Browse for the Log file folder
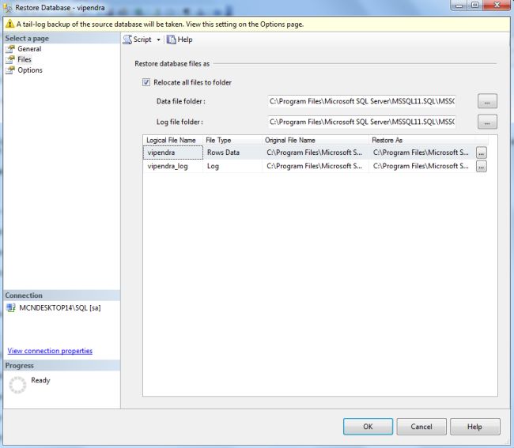 (487, 122)
